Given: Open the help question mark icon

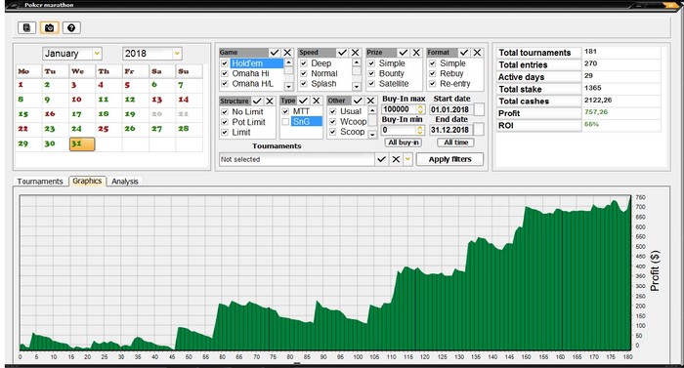Looking at the screenshot, I should 71,28.
